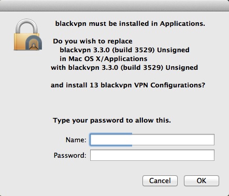Image resolution: width=229 pixels, height=196 pixels.
Task: Click the "with blackvpn 3.3.0" replacement version line
Action: [x=124, y=68]
